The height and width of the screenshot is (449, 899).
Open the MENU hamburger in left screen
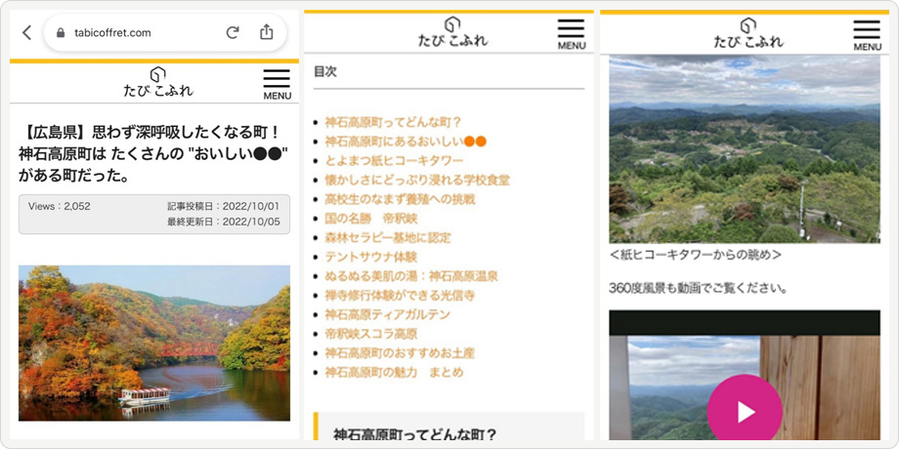pos(277,84)
